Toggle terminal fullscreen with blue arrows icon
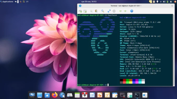Screen dimensions: 177x99 click(x=109, y=11)
